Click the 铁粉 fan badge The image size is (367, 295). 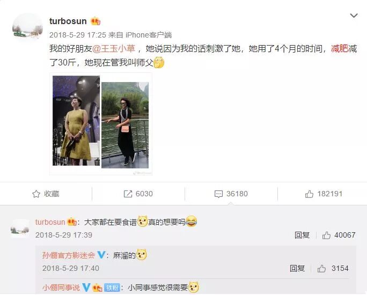click(112, 287)
